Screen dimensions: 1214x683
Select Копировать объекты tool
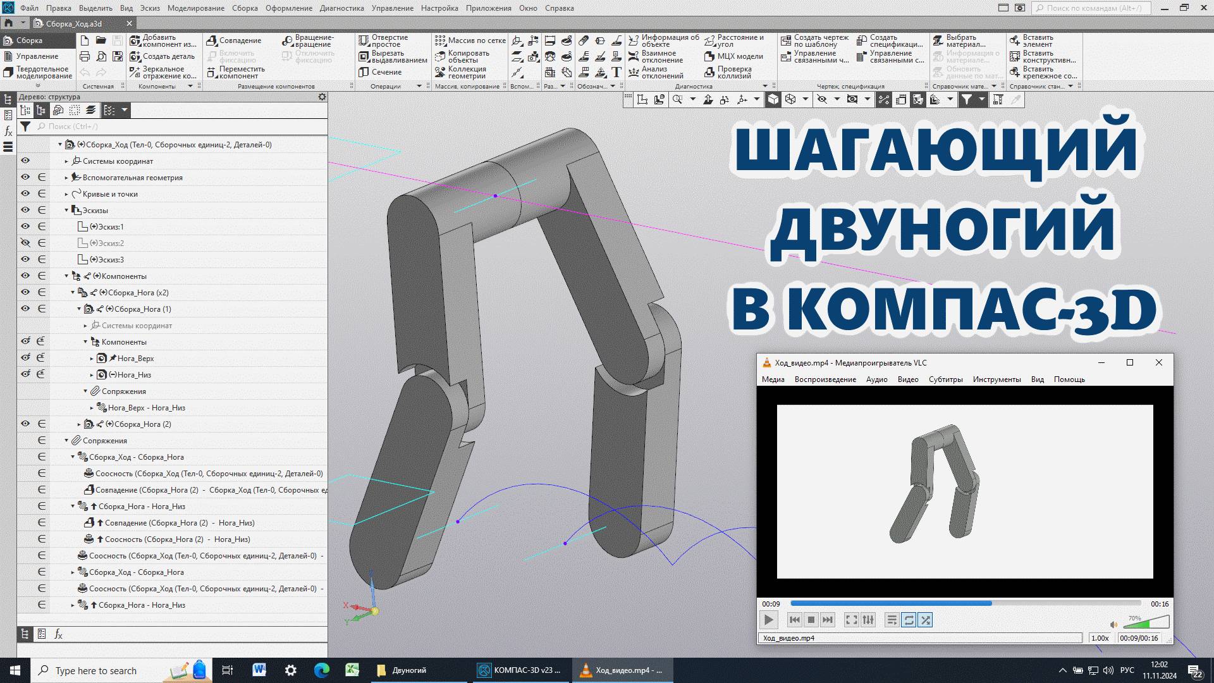tap(462, 57)
